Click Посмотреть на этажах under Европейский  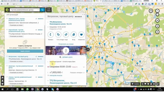pyautogui.click(x=16, y=36)
